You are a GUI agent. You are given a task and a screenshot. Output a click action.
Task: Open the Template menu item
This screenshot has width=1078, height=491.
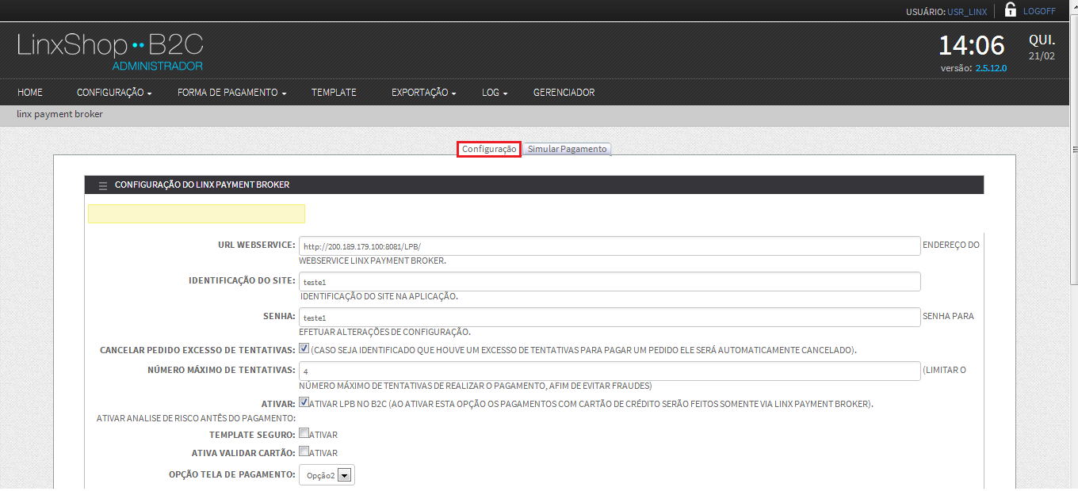pyautogui.click(x=334, y=93)
